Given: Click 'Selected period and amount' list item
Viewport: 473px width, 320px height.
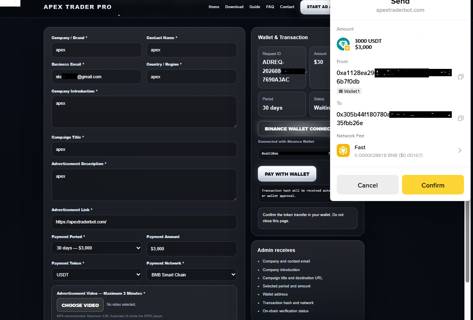Looking at the screenshot, I should pos(286,286).
